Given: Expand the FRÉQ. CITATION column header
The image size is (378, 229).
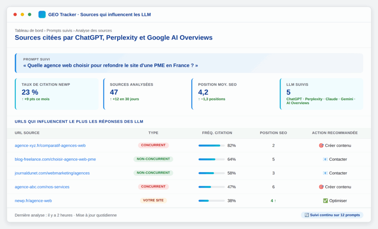Looking at the screenshot, I should coord(217,133).
